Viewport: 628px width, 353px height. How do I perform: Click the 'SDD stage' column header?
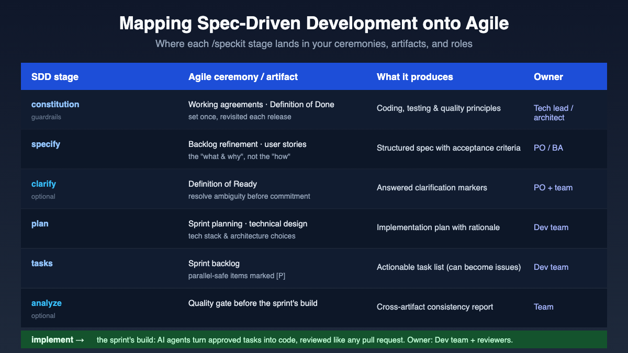click(55, 77)
